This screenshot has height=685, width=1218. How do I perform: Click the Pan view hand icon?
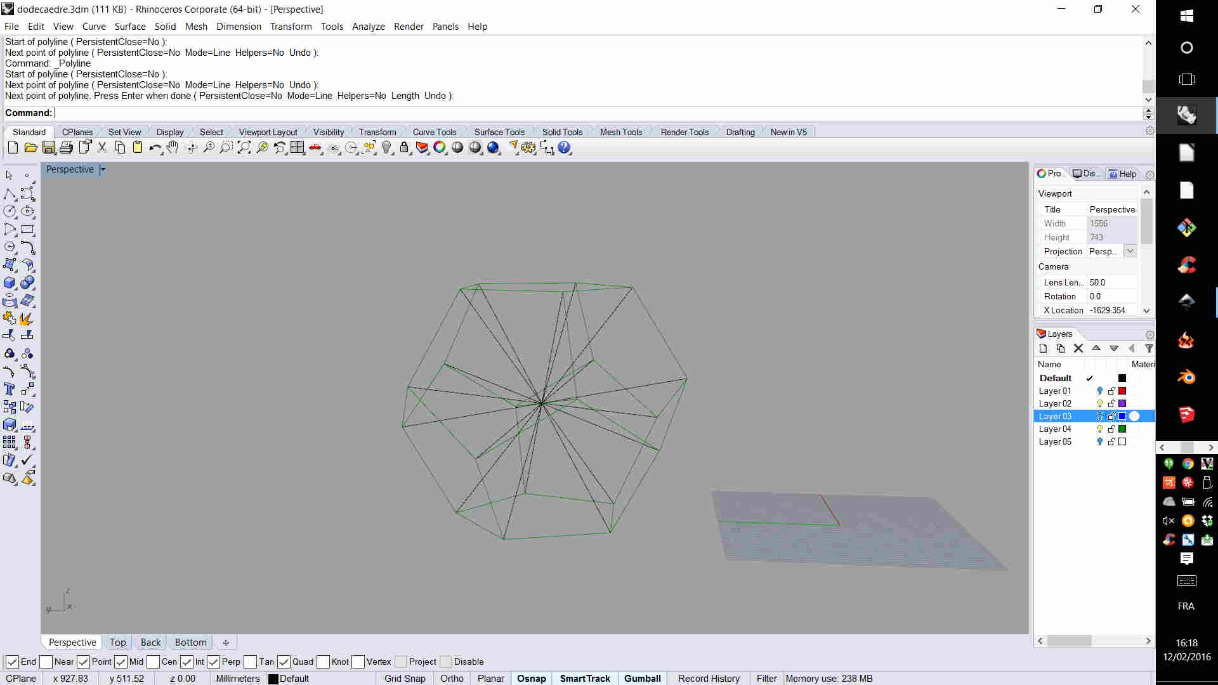(173, 148)
